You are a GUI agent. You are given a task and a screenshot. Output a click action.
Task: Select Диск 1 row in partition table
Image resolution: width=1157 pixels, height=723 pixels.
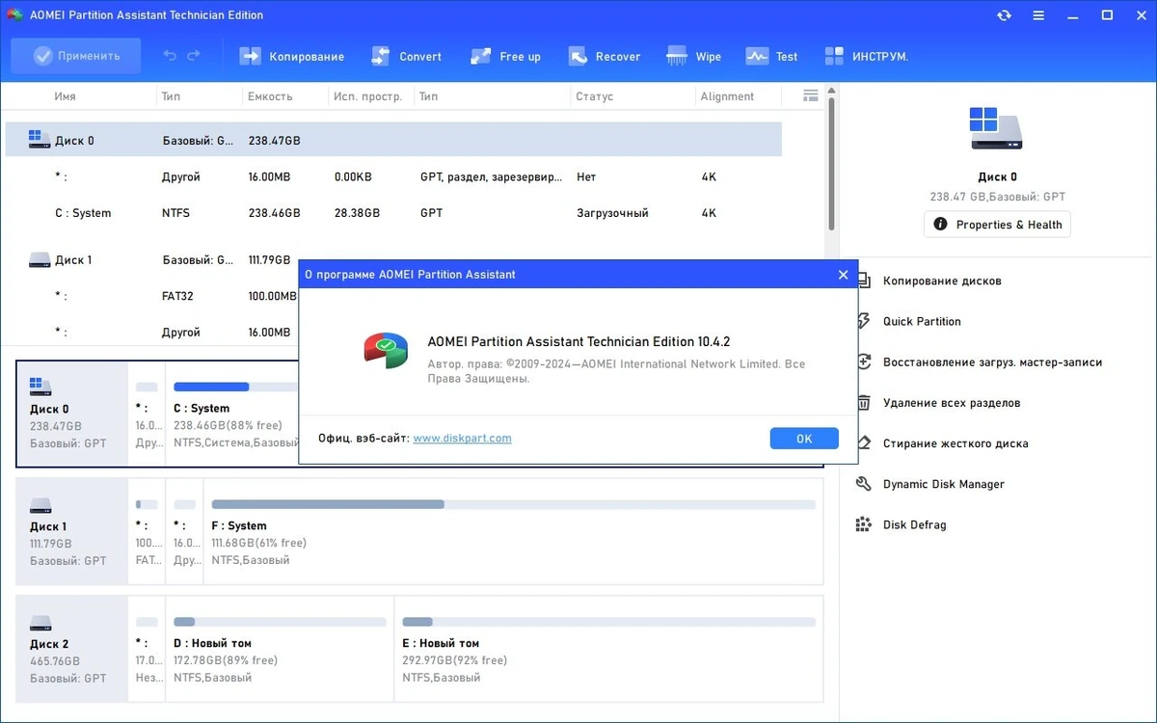coord(393,259)
